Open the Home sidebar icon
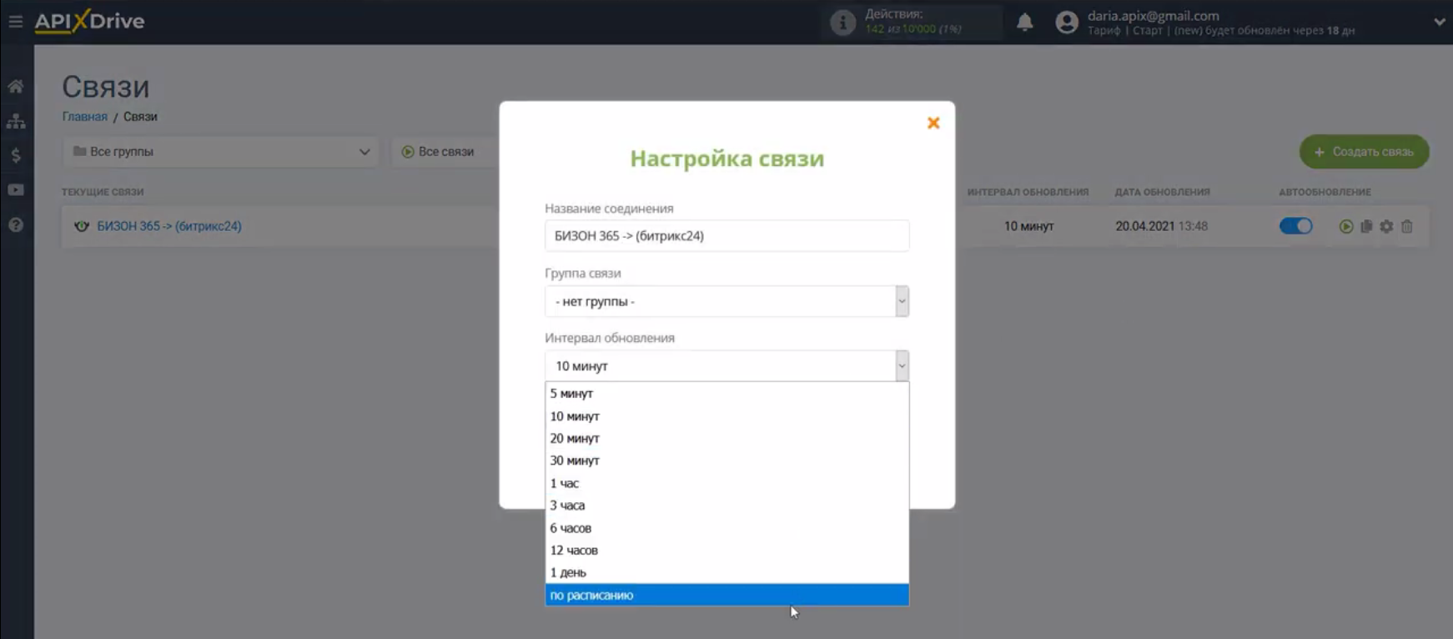This screenshot has width=1453, height=639. point(16,87)
